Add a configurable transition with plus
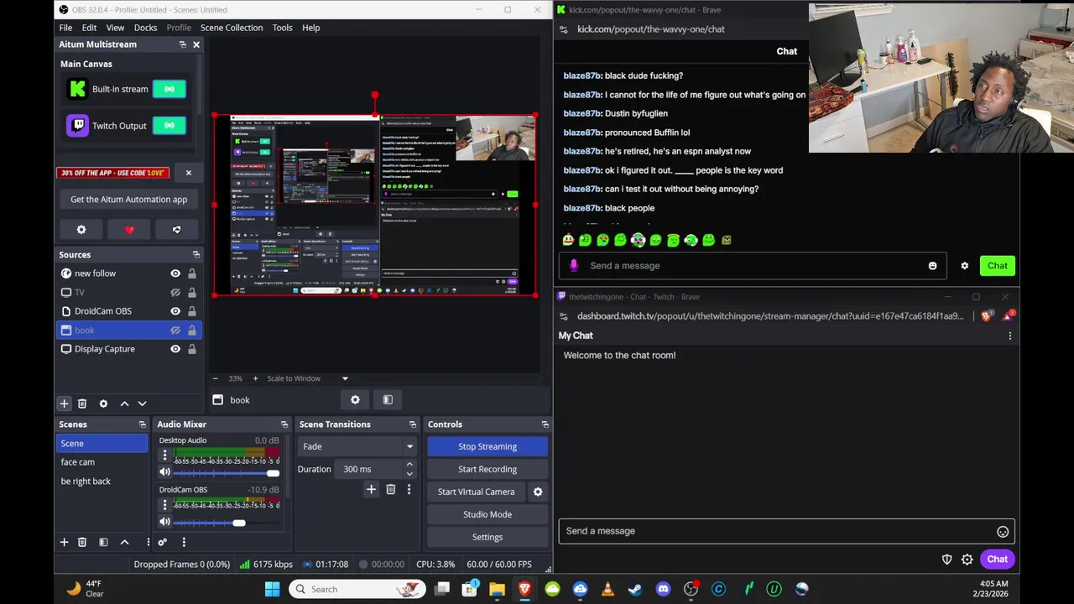This screenshot has width=1074, height=604. (x=371, y=490)
